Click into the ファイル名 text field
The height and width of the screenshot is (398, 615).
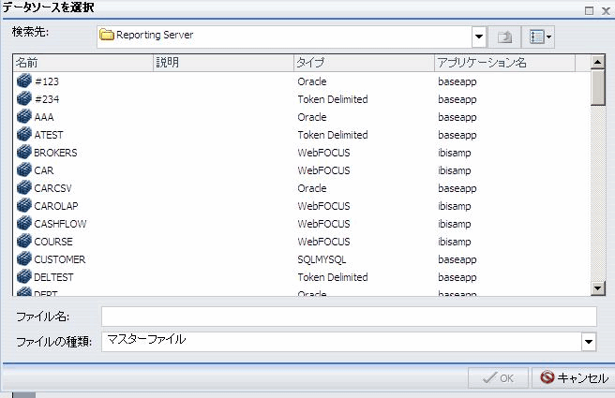click(x=349, y=317)
